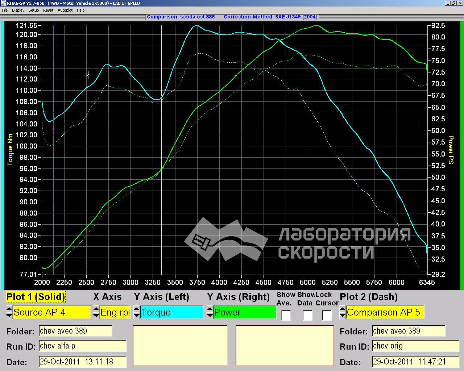Screen dimensions: 464x371
Task: Open the green Power Y axis selector
Action: pos(245,312)
